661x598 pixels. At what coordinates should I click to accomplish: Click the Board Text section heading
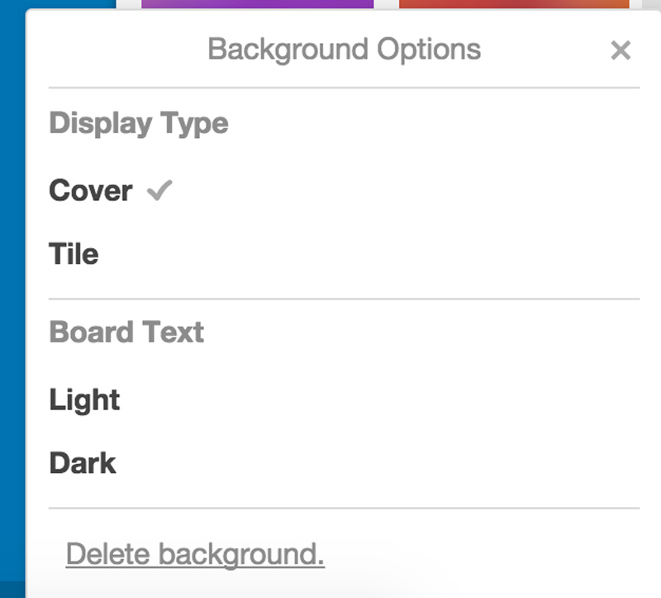126,332
